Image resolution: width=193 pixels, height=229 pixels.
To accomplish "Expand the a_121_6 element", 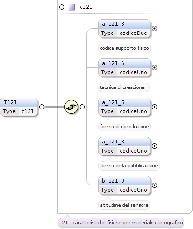I will tap(154, 107).
